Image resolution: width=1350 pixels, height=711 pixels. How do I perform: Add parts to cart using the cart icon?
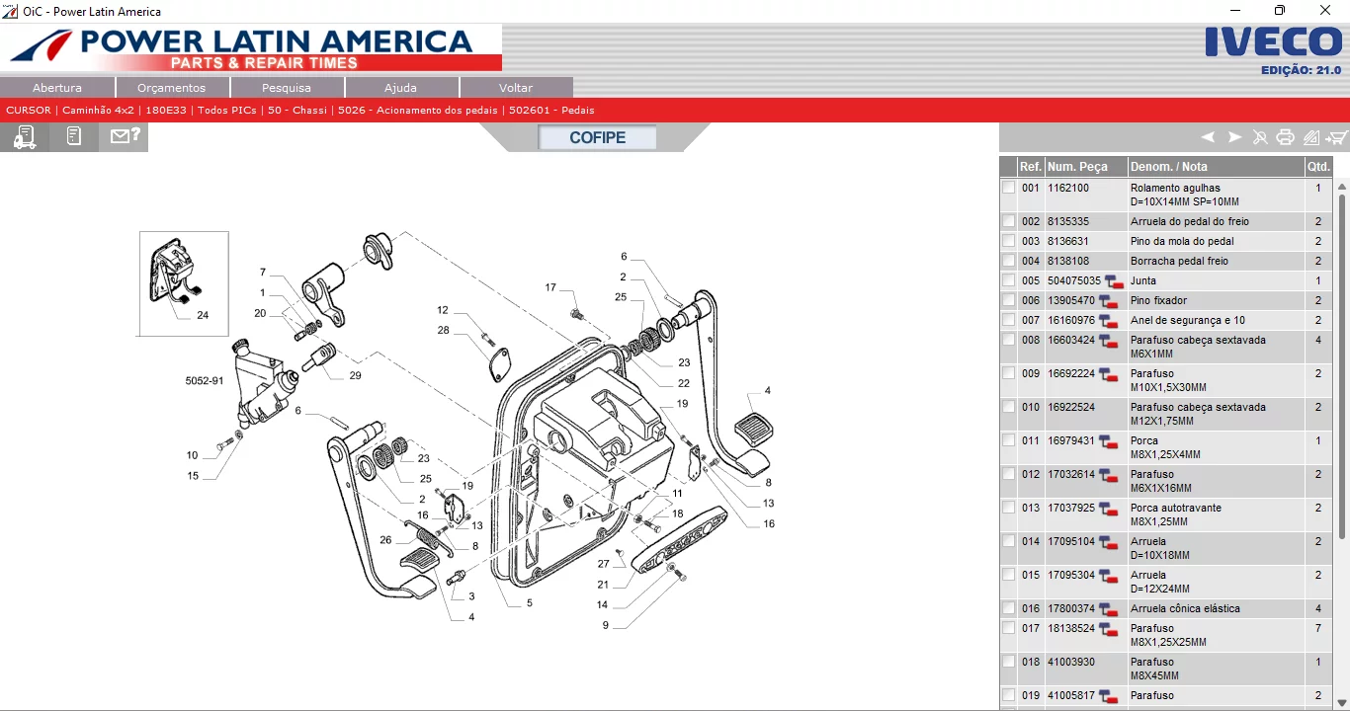(x=1336, y=137)
